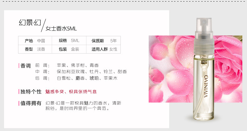The image size is (247, 131).
Task: Click the 保质期 5年 table cell
Action: [103, 41]
